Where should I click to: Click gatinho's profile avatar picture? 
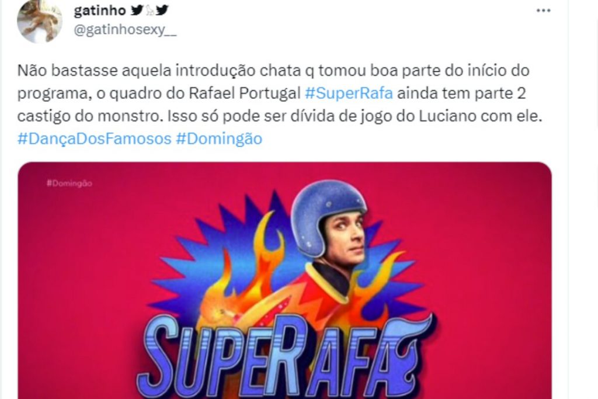(x=40, y=20)
